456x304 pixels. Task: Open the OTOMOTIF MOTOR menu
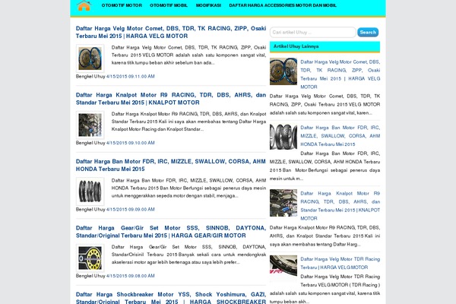(x=122, y=5)
